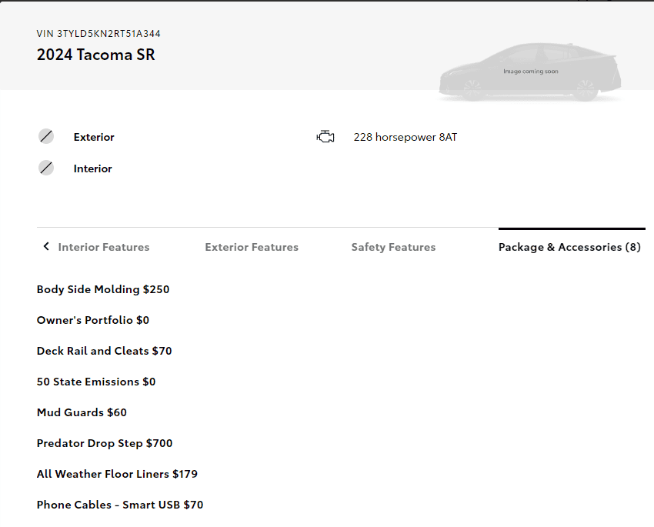Screen dimensions: 654x527
Task: Click the 50 State Emissions $0 item
Action: click(x=96, y=382)
